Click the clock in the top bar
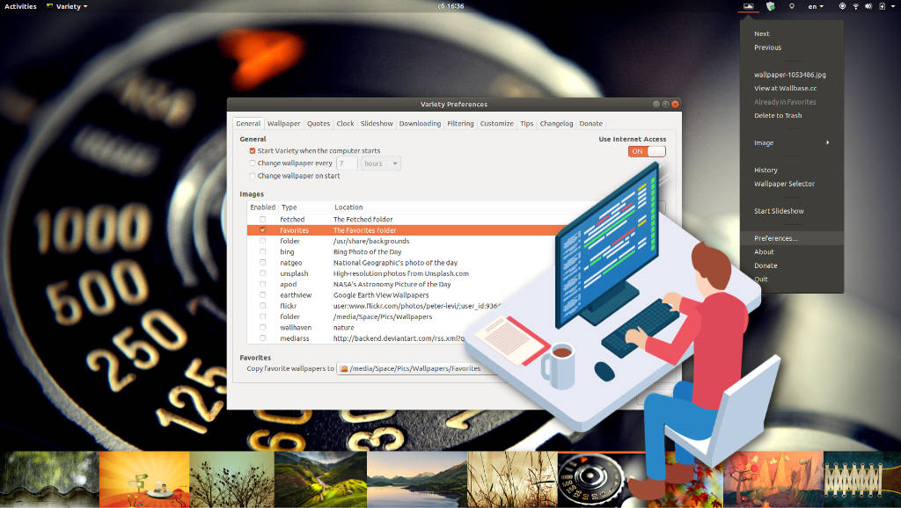The height and width of the screenshot is (508, 901). 450,6
